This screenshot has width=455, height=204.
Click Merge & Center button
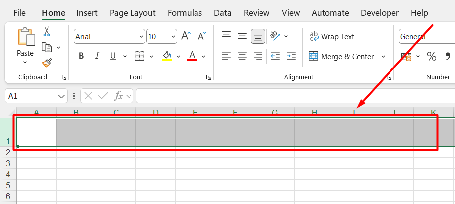341,56
